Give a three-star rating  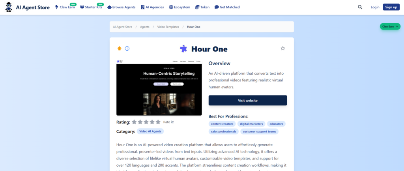[146, 122]
